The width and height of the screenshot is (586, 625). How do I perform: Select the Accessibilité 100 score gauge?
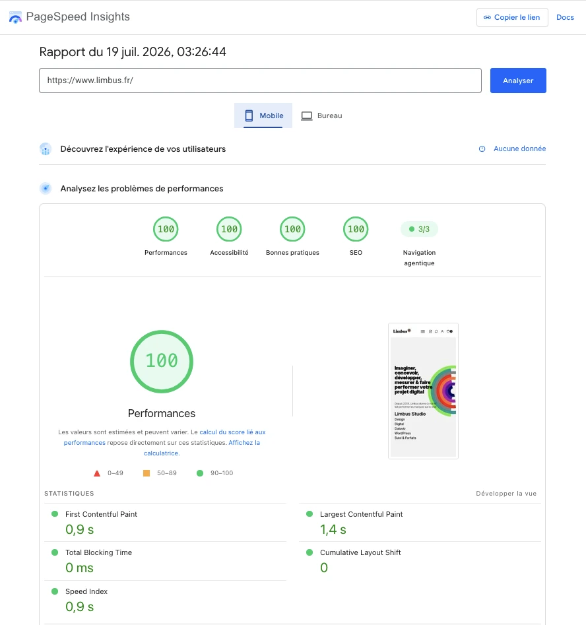229,229
